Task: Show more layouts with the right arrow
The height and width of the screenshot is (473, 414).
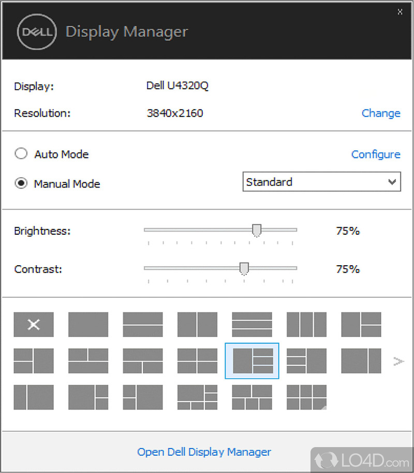Action: tap(398, 361)
